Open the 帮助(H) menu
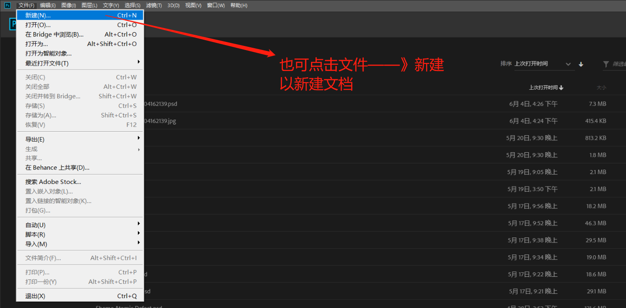626x308 pixels. coord(239,5)
